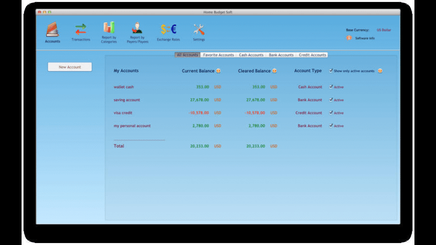Screen dimensions: 436x245
Task: Select the All Accounts tab
Action: (187, 55)
